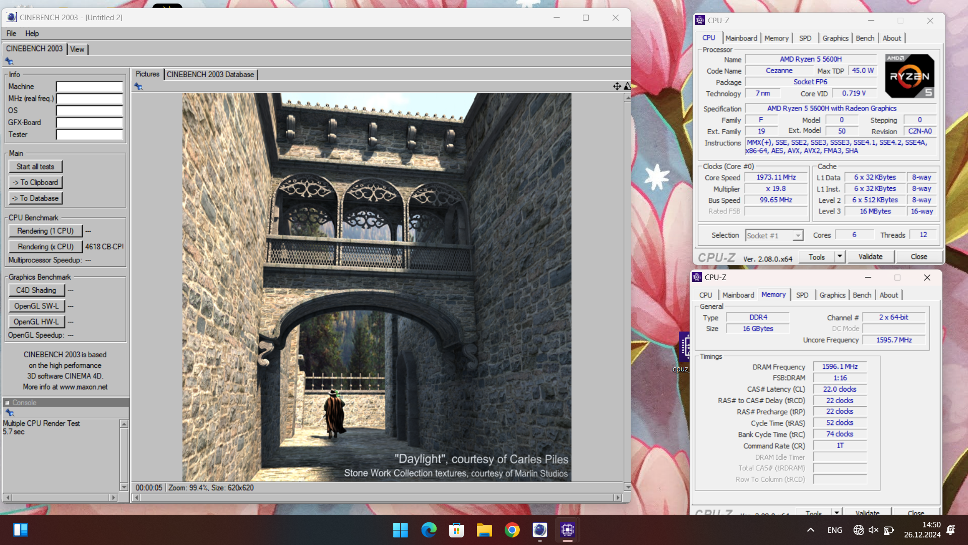Click the To Clipboard button
This screenshot has height=545, width=968.
35,183
